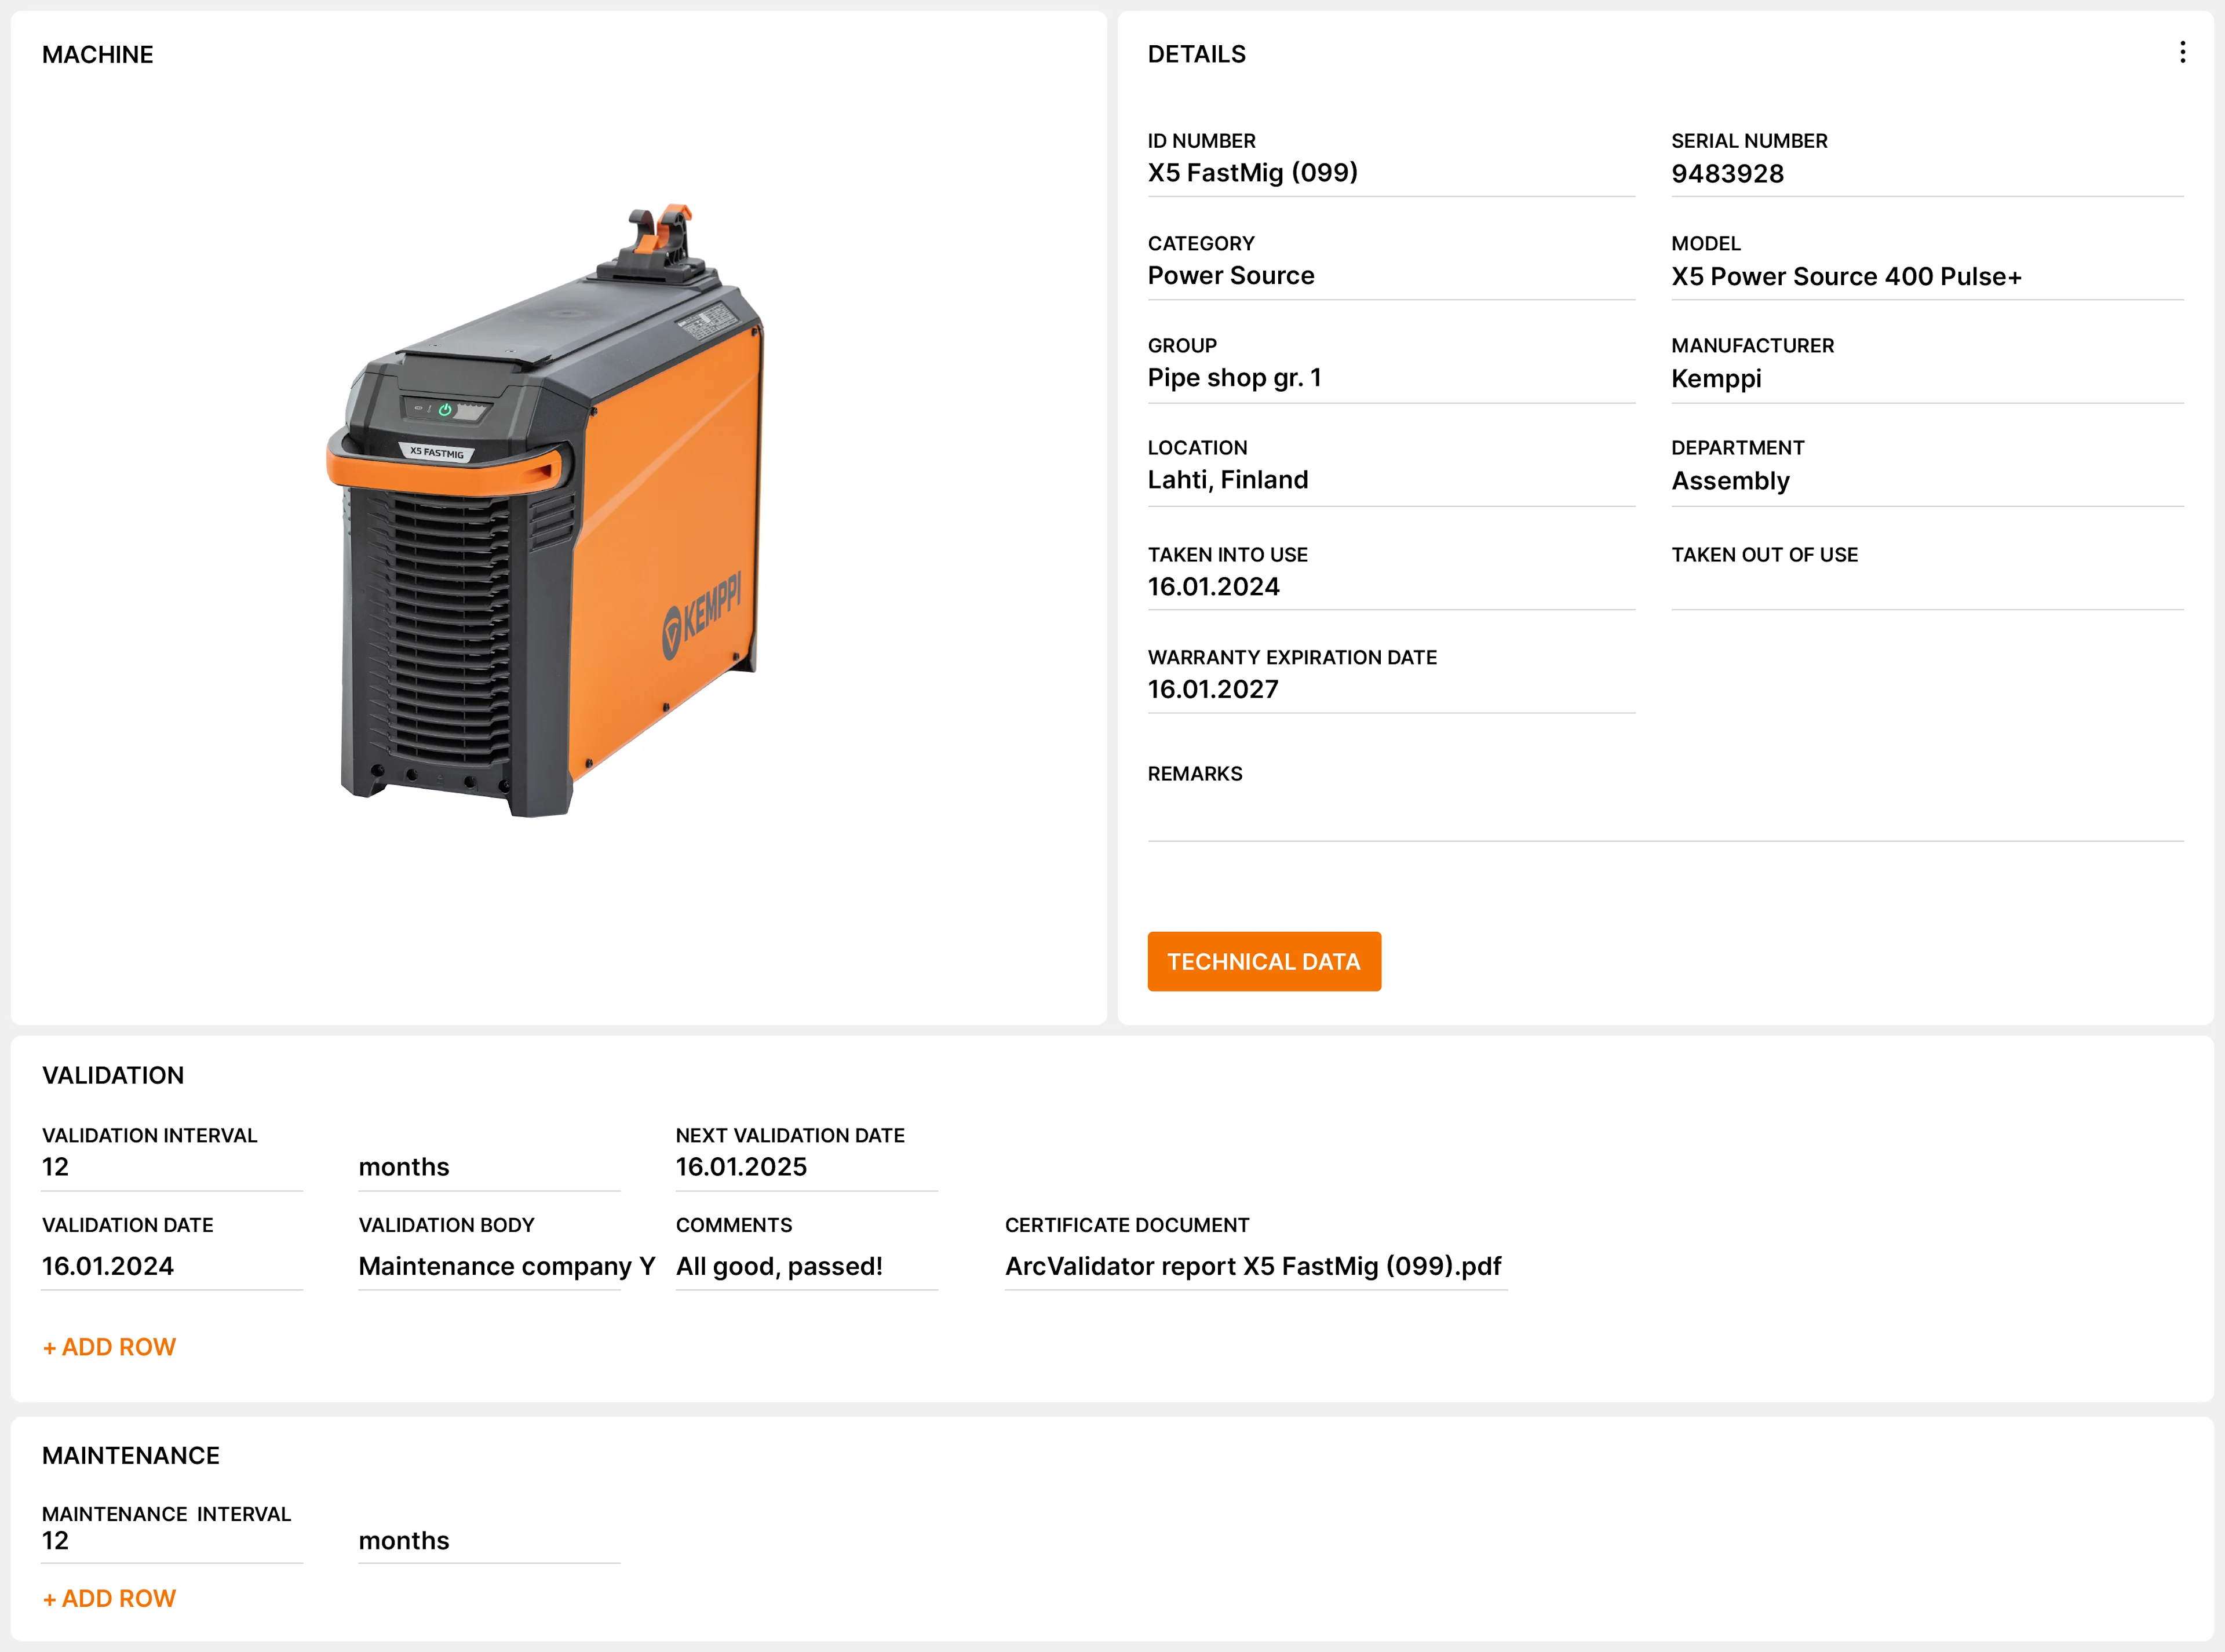Screen dimensions: 2225x1652
Task: Click the empty Remarks field
Action: [x=1665, y=815]
